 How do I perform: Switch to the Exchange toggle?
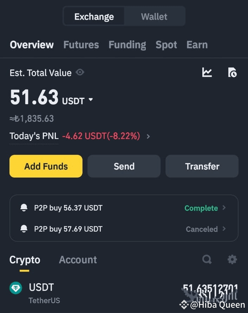[x=94, y=16]
